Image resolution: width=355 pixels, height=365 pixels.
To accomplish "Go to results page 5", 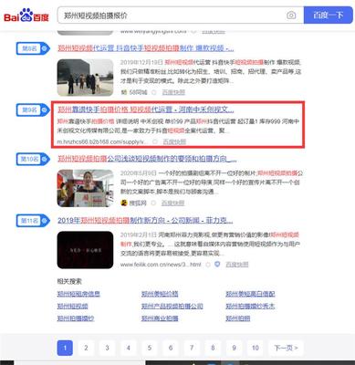I will 150,348.
